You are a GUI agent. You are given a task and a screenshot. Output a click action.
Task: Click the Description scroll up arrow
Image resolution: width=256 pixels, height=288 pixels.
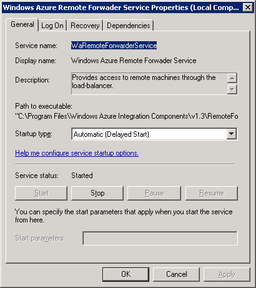tap(232, 78)
